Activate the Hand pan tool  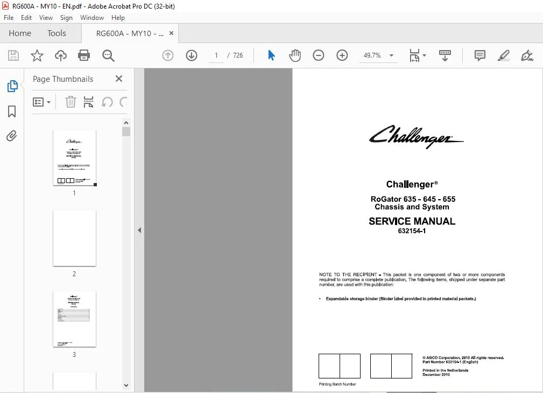point(295,55)
